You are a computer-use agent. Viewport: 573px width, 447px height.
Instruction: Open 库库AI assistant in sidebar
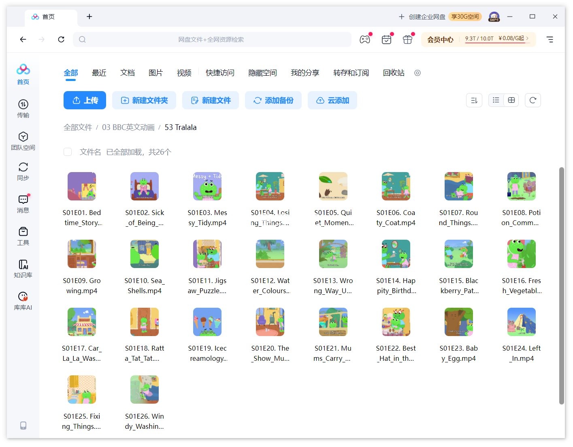click(x=23, y=301)
